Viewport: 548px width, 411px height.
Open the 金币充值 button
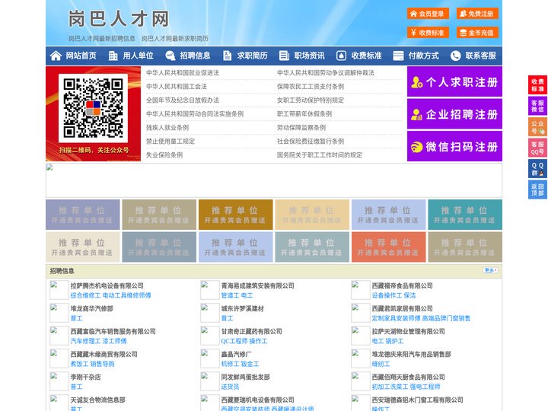pyautogui.click(x=477, y=33)
